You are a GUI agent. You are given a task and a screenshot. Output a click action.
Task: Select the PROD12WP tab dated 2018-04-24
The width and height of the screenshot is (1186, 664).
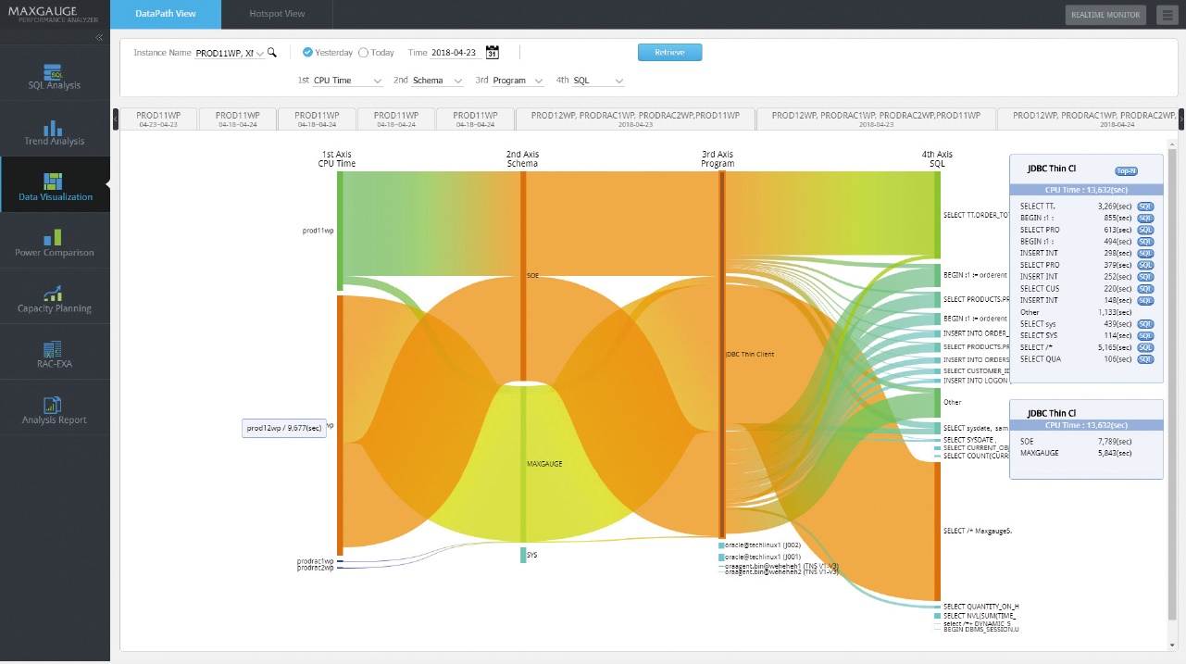click(x=1086, y=119)
